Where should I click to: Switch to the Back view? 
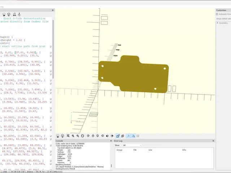[112, 136]
